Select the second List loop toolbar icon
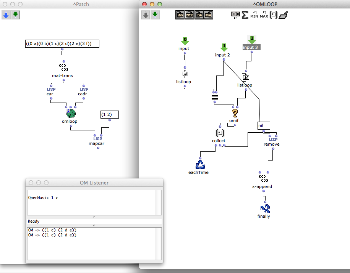 pos(209,15)
